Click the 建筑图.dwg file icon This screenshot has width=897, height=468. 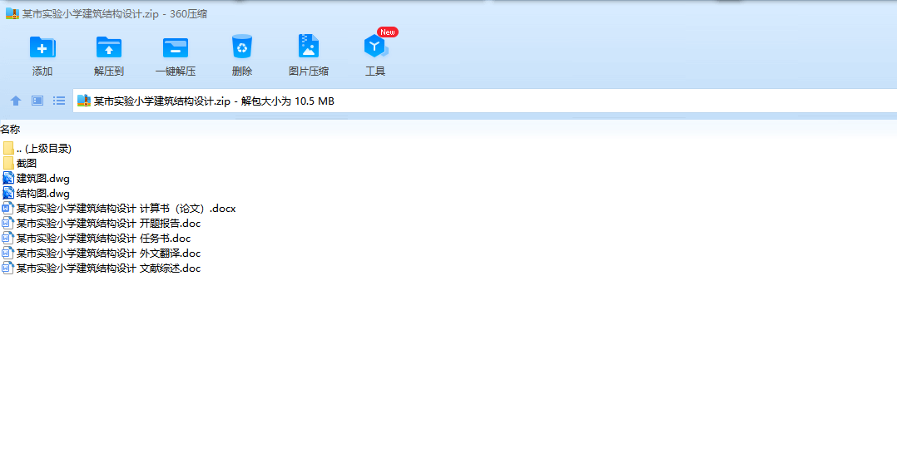point(8,178)
